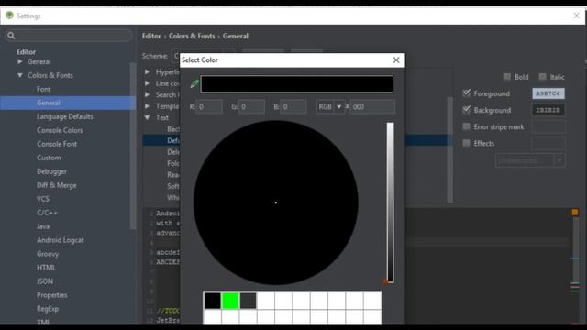The width and height of the screenshot is (587, 330).
Task: Click the Settings window app icon
Action: pos(9,16)
